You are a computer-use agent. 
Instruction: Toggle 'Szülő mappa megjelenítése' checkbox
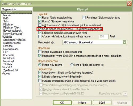[40, 29]
